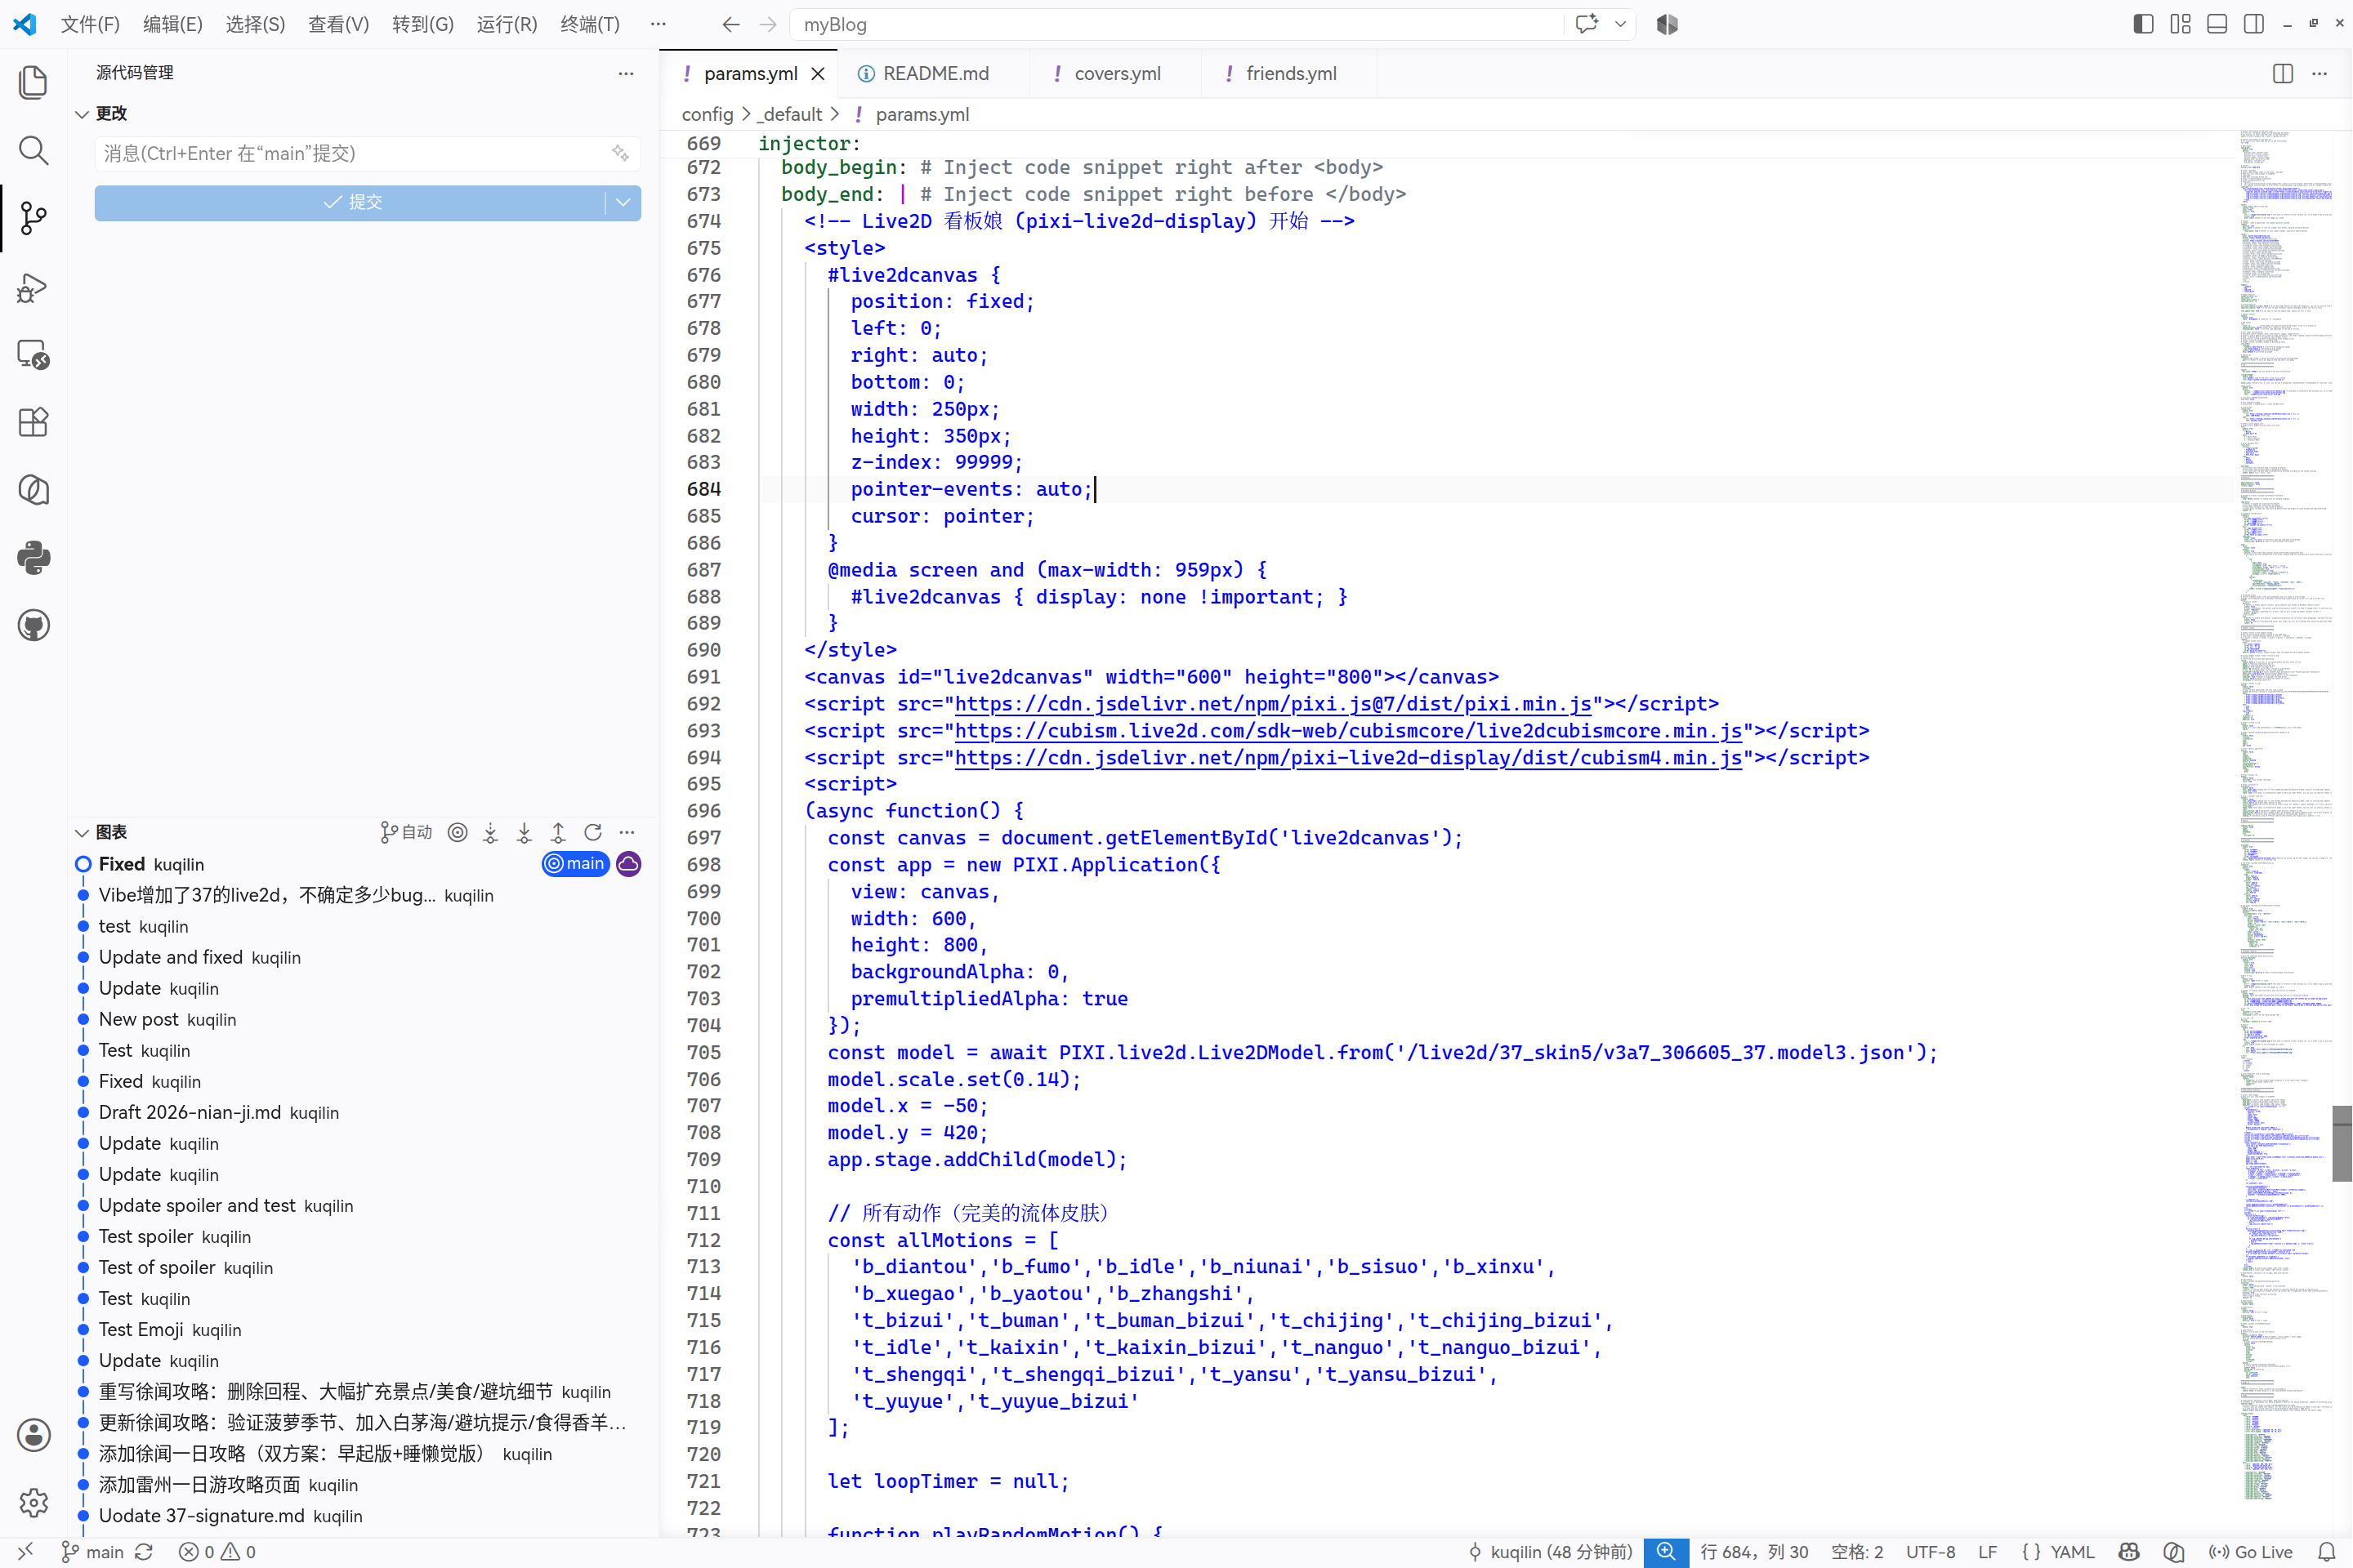Image resolution: width=2353 pixels, height=1568 pixels.
Task: Click the 提交 commit button
Action: [350, 202]
